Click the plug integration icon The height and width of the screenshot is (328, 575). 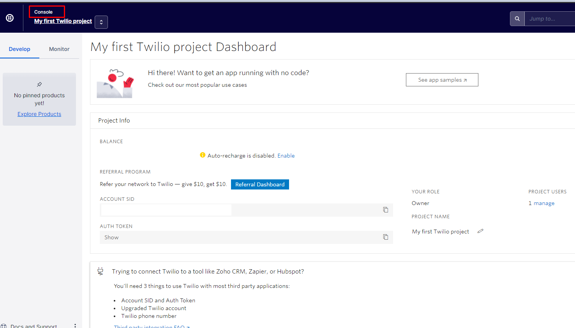[x=101, y=271]
